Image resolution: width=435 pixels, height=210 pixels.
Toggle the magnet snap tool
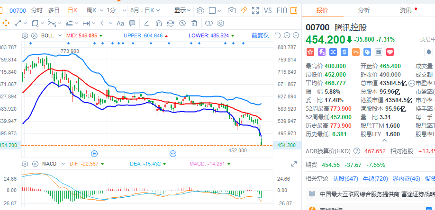point(159,23)
